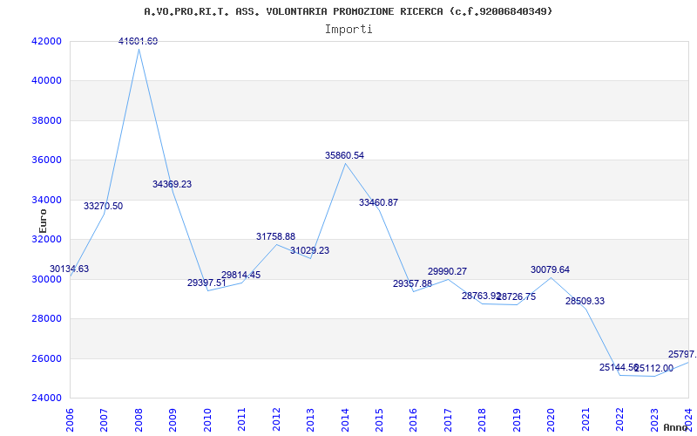This screenshot has height=436, width=697.
Task: Click the data label 31029.23
Action: coord(310,250)
